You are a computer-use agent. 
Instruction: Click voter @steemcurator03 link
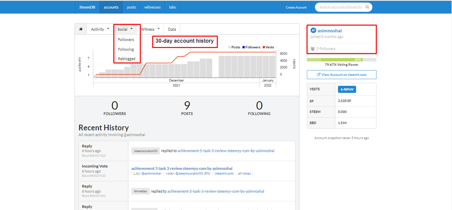(189, 173)
